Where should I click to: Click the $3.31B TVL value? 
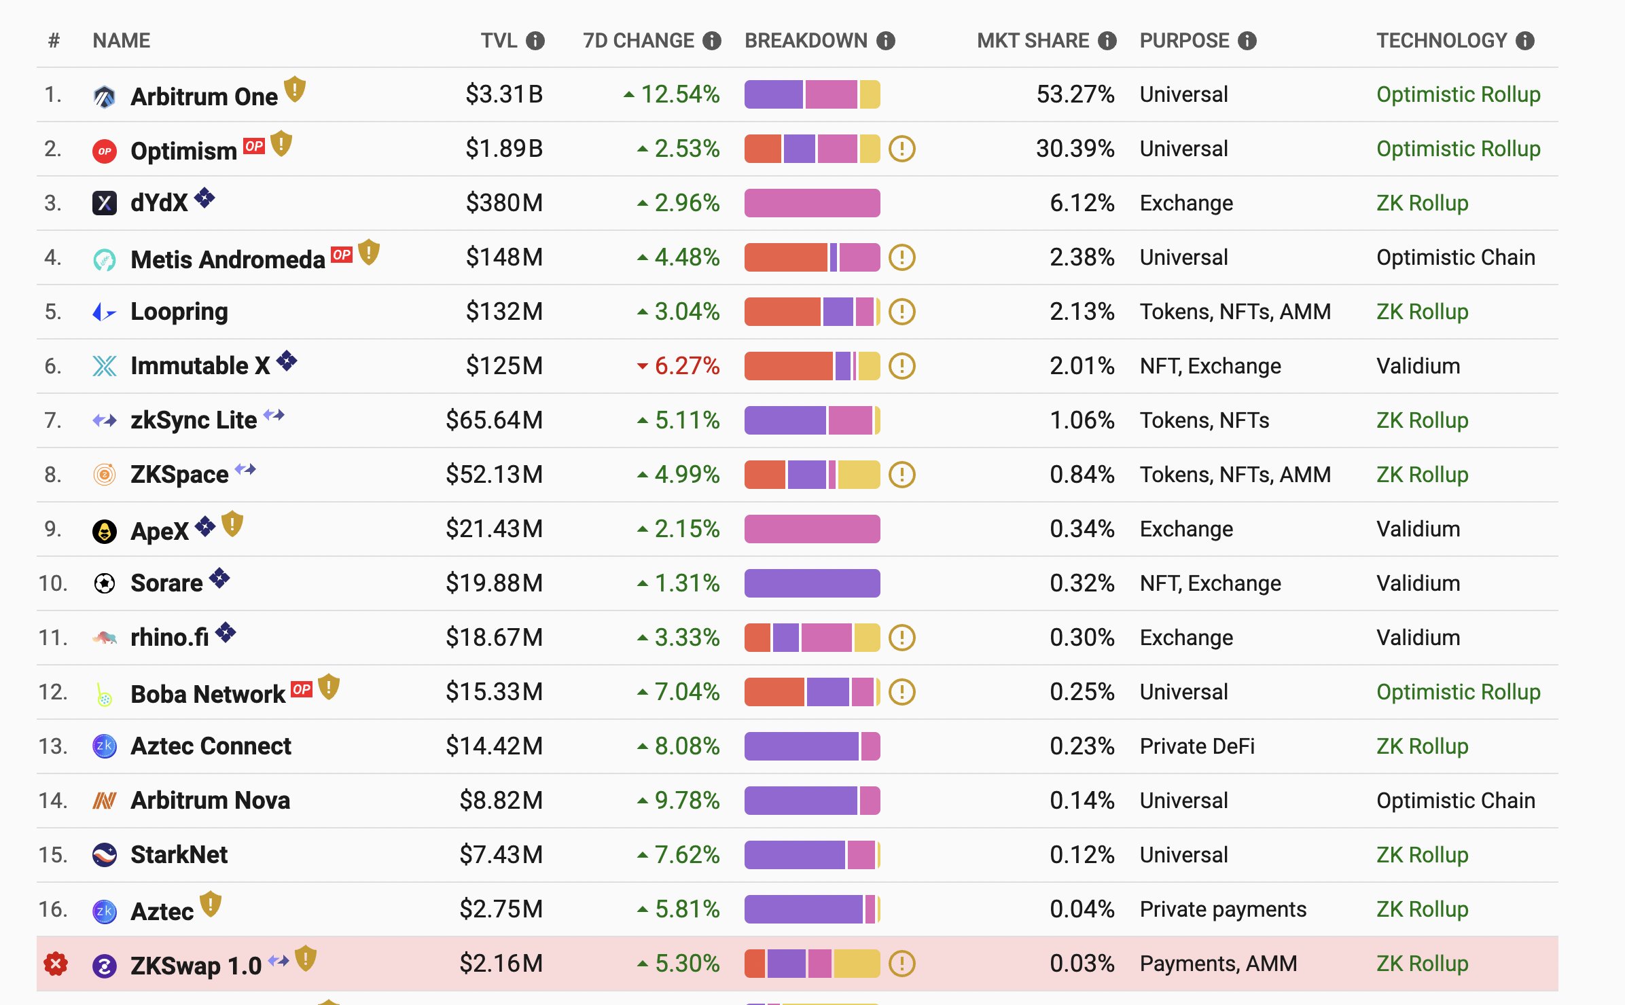pyautogui.click(x=504, y=94)
